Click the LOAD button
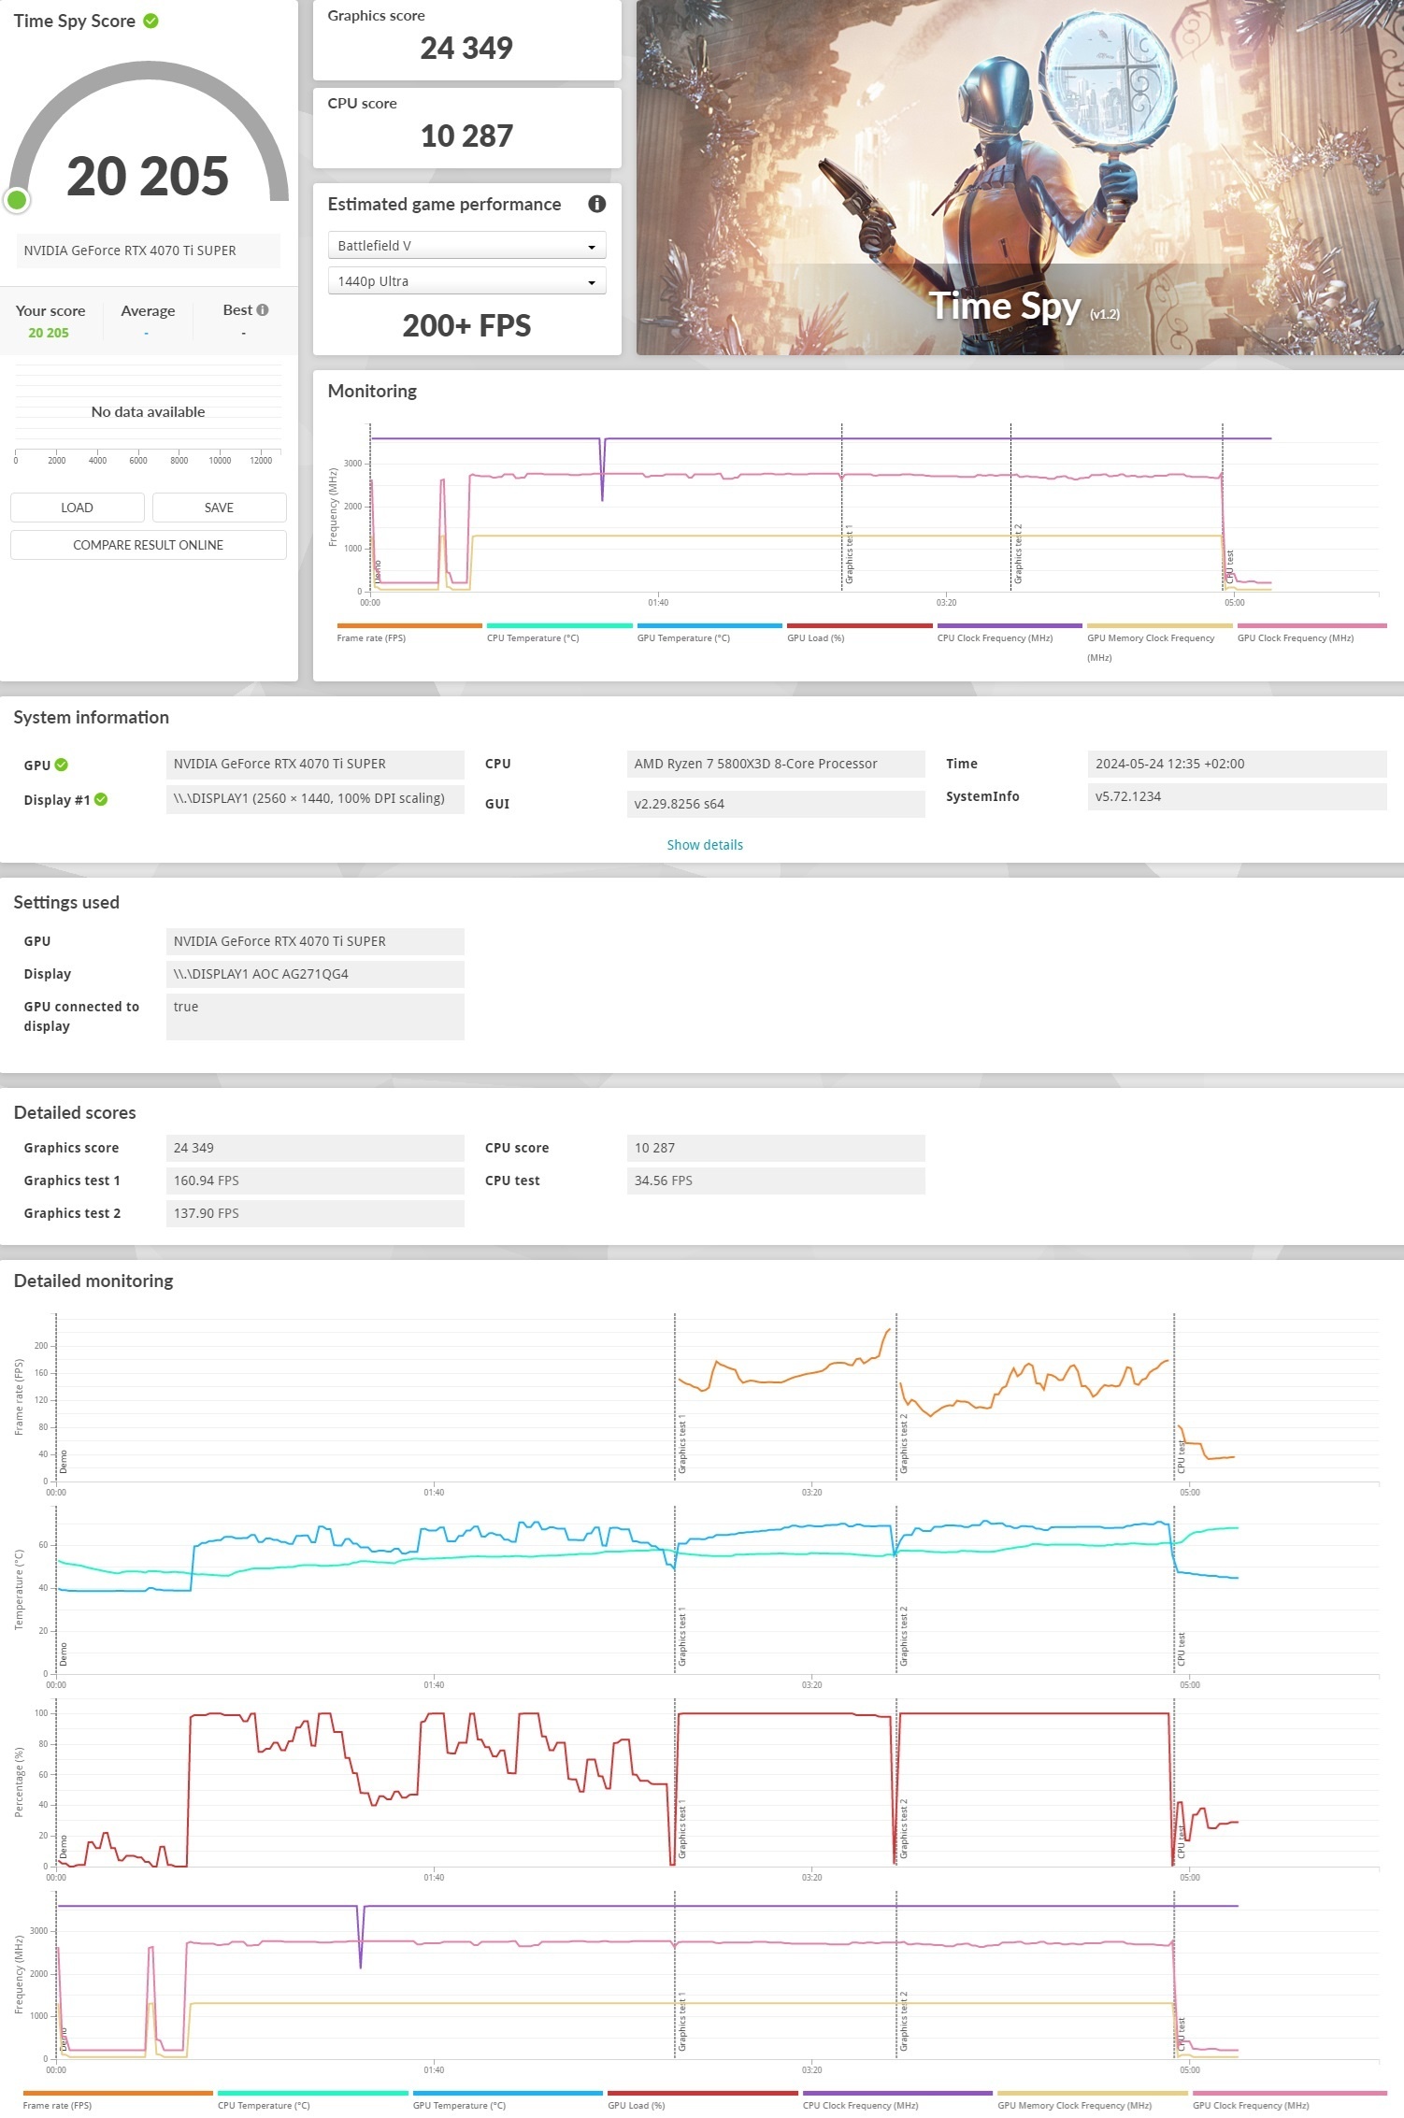The height and width of the screenshot is (2118, 1404). (x=78, y=508)
